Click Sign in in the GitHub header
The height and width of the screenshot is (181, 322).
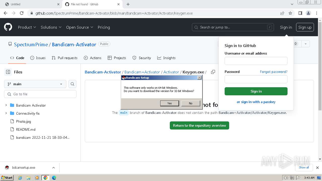click(x=286, y=27)
